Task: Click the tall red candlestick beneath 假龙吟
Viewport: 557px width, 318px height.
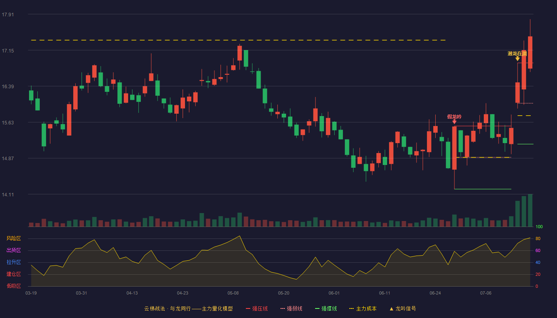Action: tap(454, 148)
